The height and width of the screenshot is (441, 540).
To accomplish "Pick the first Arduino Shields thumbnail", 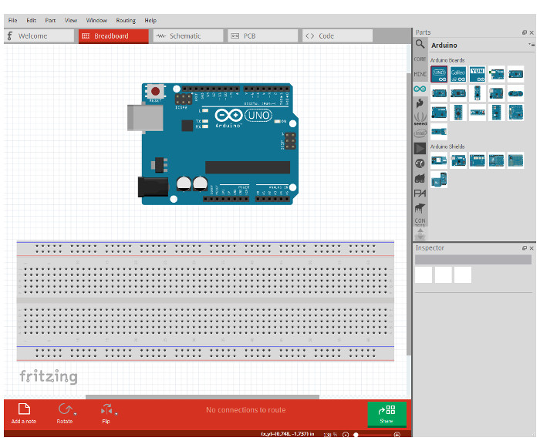I will (x=439, y=160).
